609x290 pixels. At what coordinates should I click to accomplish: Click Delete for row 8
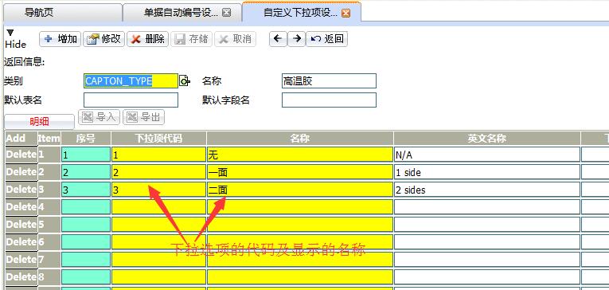pos(21,276)
